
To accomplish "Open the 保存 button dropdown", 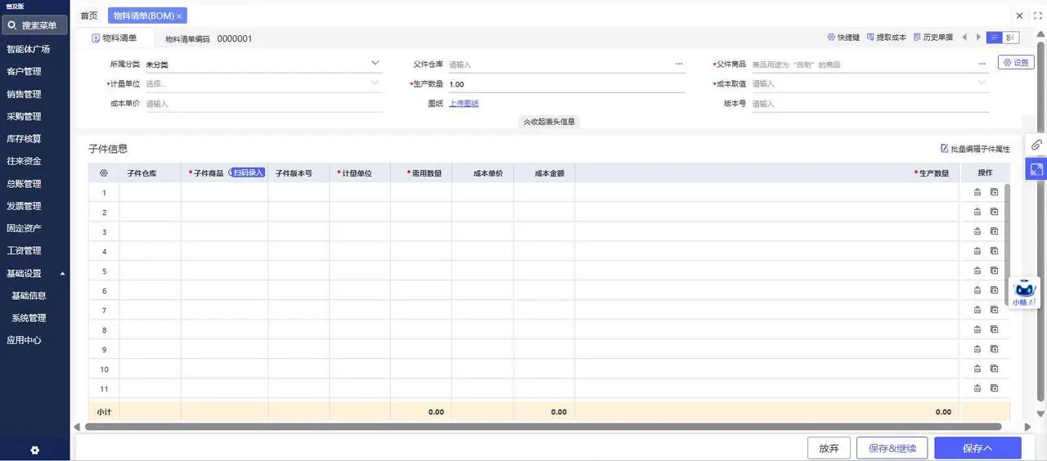I will click(989, 448).
